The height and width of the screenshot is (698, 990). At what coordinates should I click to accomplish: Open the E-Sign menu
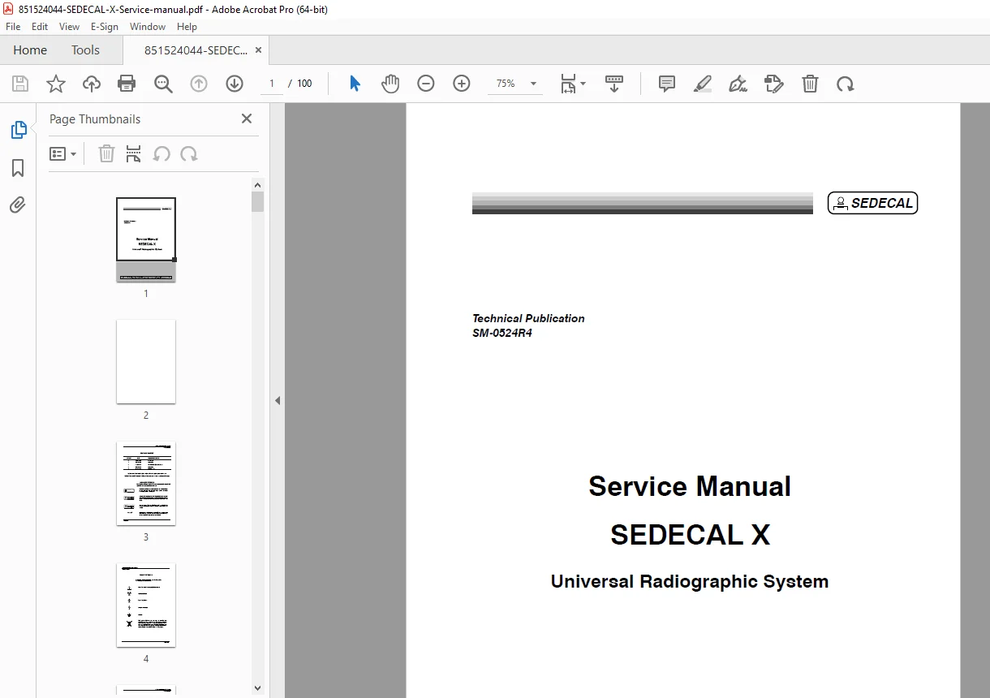point(105,27)
